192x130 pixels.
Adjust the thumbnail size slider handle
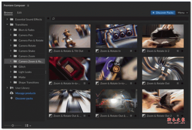click(x=12, y=126)
